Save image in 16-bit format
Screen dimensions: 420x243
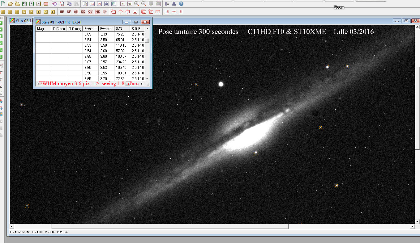coord(24,4)
